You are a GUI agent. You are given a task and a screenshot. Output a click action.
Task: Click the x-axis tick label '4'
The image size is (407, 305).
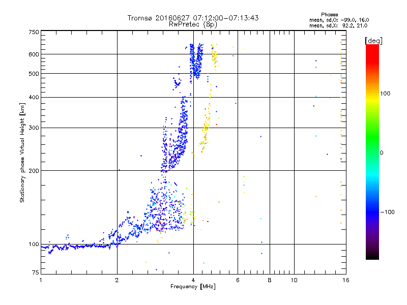click(x=193, y=280)
